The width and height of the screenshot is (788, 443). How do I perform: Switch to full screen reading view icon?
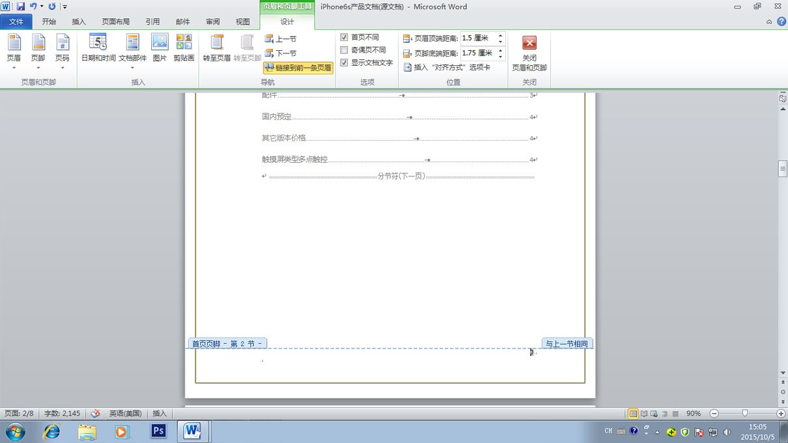[644, 414]
